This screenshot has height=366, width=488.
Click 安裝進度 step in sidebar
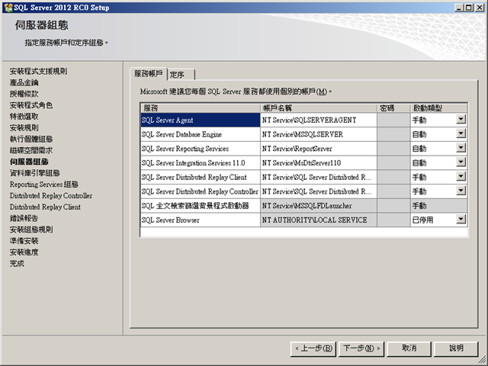[24, 252]
